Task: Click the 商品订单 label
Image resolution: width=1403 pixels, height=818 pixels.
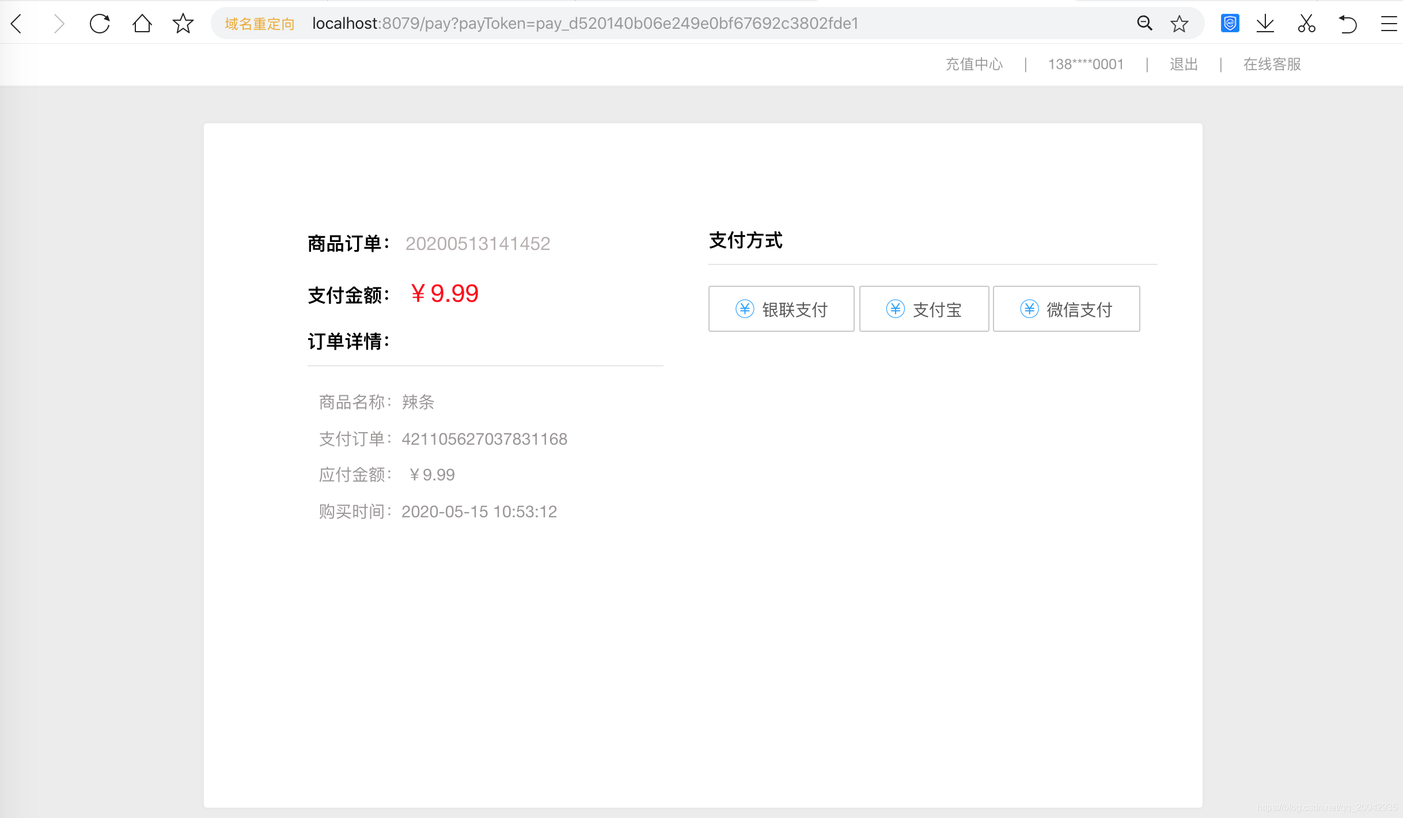Action: coord(349,244)
